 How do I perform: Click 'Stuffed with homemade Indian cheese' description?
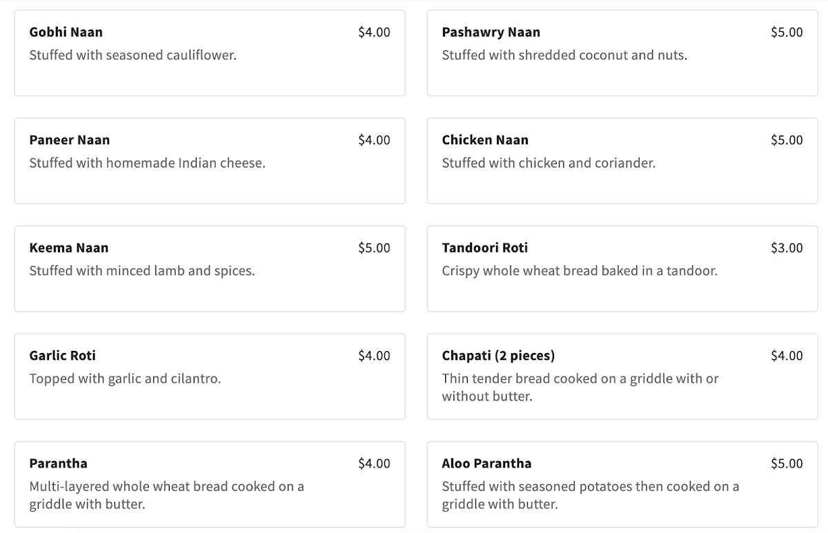coord(147,163)
